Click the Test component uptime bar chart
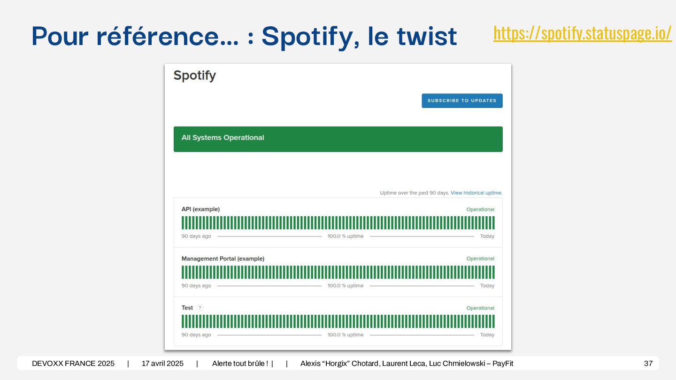The width and height of the screenshot is (676, 380). tap(338, 321)
